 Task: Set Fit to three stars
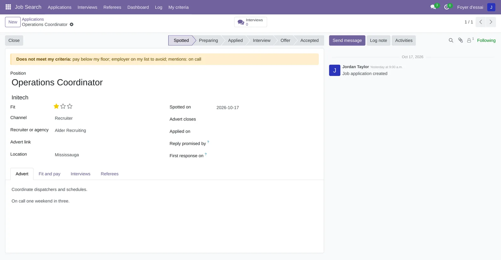(x=70, y=106)
